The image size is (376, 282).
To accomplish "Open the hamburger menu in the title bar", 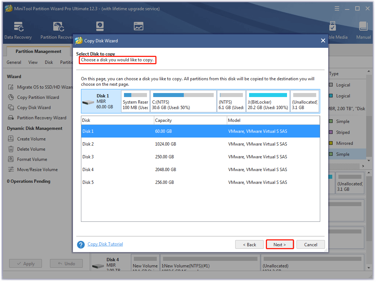I will 337,9.
